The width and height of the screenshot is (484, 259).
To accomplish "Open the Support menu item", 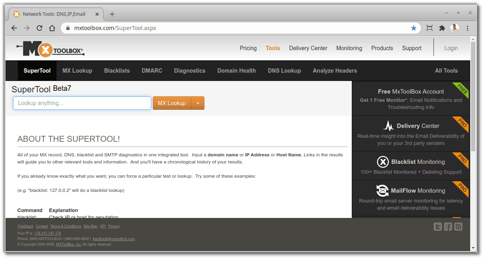I will [412, 48].
